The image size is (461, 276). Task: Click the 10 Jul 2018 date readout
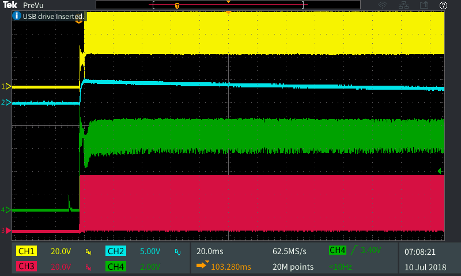425,267
